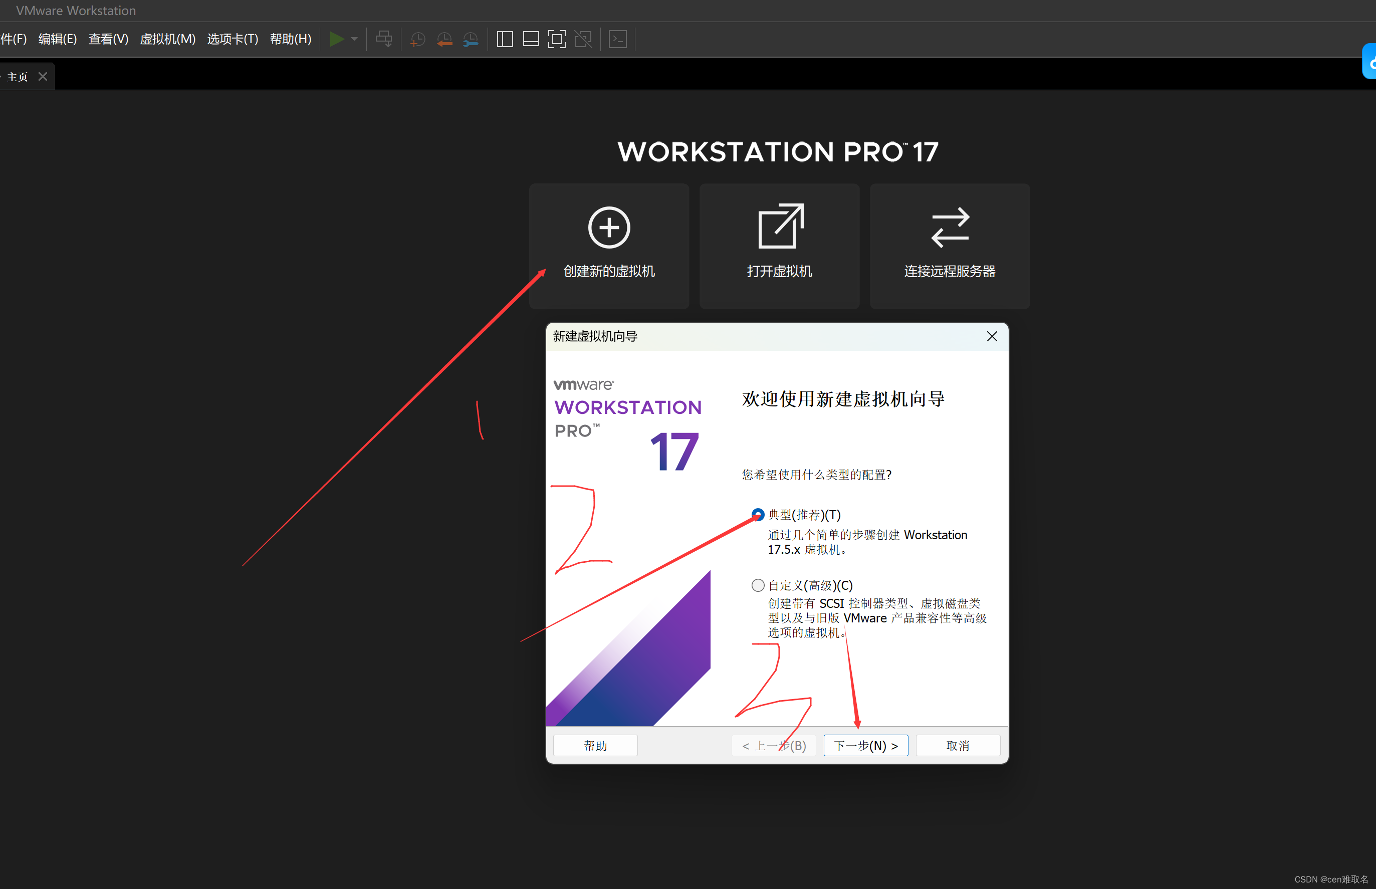Open the snapshot manager wrench icon
1376x889 pixels.
[x=471, y=39]
